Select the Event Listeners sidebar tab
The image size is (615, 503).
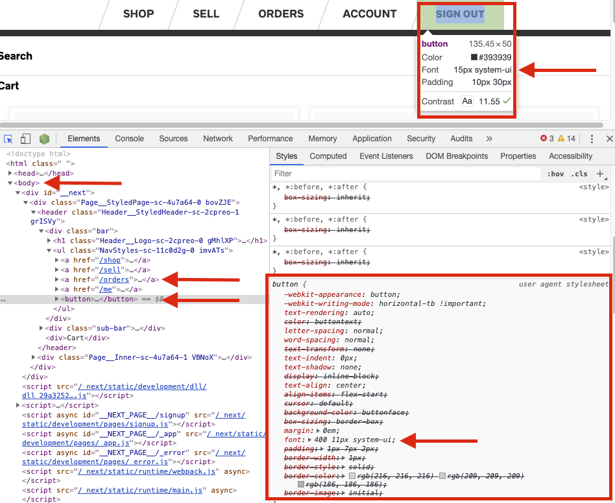(386, 156)
